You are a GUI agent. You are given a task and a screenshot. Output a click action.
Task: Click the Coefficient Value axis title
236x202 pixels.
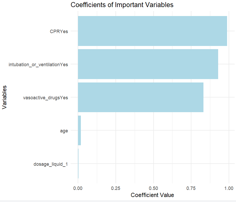(152, 195)
